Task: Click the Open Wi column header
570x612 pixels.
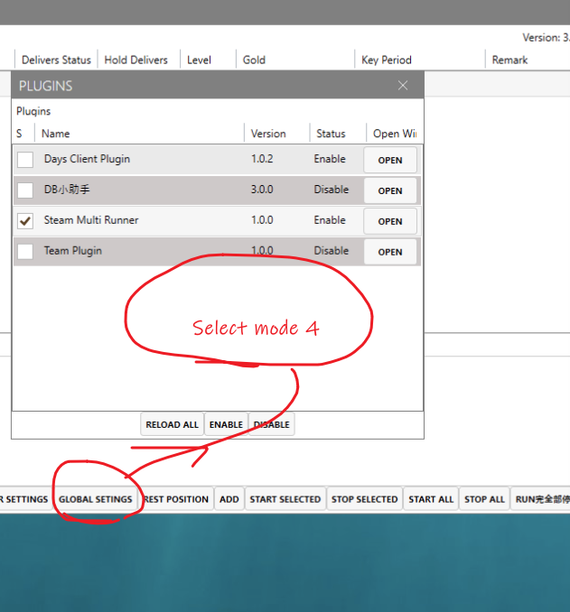Action: pyautogui.click(x=395, y=134)
